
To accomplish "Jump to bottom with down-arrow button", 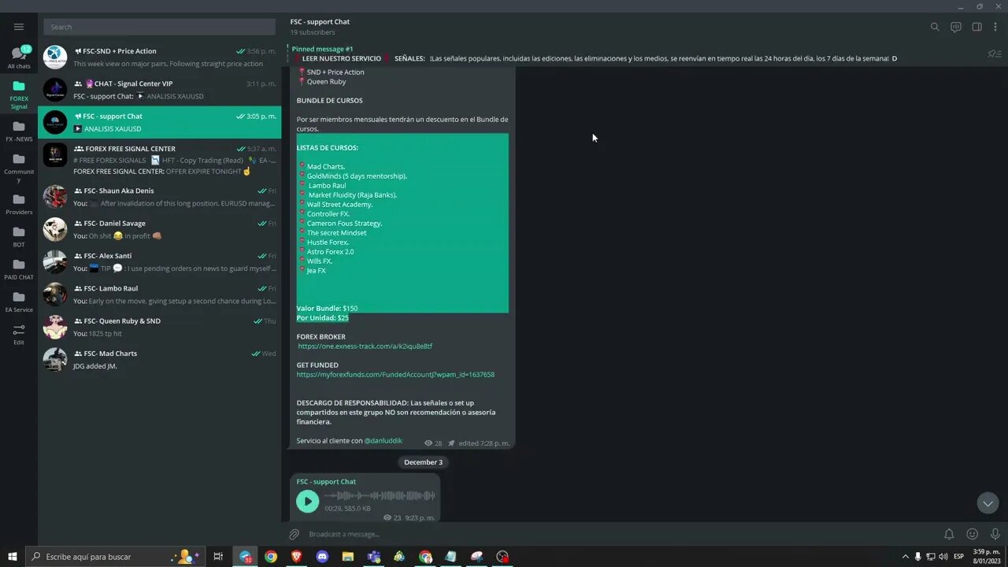I will coord(988,503).
